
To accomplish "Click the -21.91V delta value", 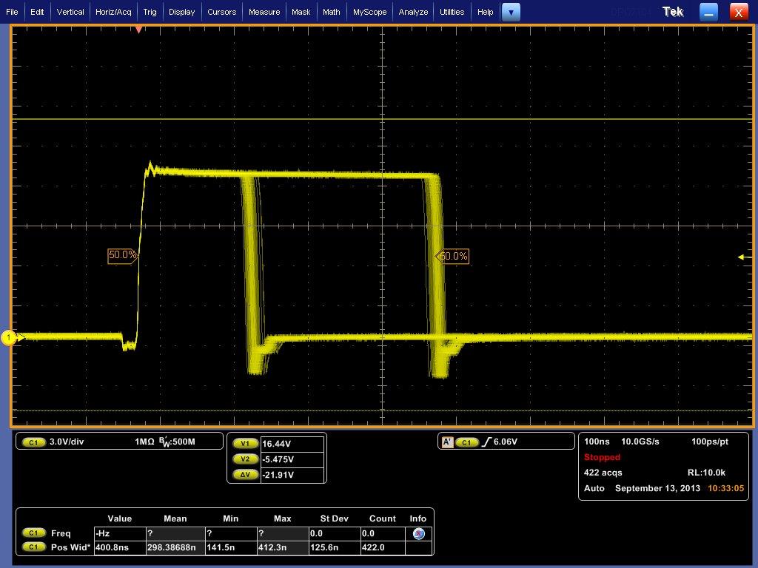I will click(x=292, y=475).
